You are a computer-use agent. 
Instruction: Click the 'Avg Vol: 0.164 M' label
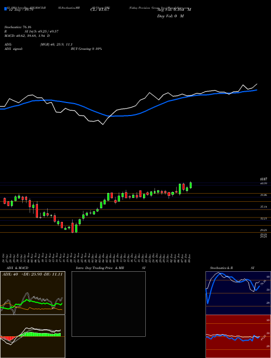click(174, 10)
